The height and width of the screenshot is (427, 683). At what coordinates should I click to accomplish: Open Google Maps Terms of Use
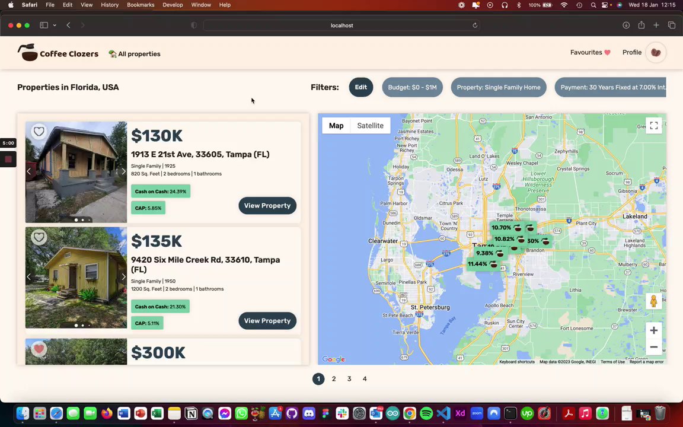coord(612,362)
